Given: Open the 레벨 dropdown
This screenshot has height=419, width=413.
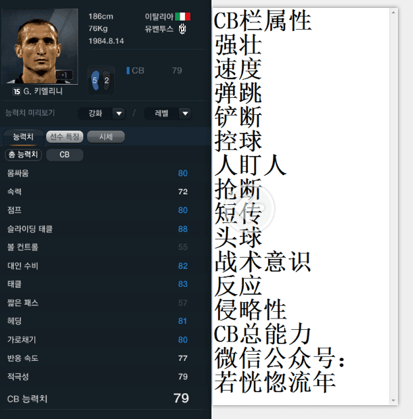Looking at the screenshot, I should 168,114.
